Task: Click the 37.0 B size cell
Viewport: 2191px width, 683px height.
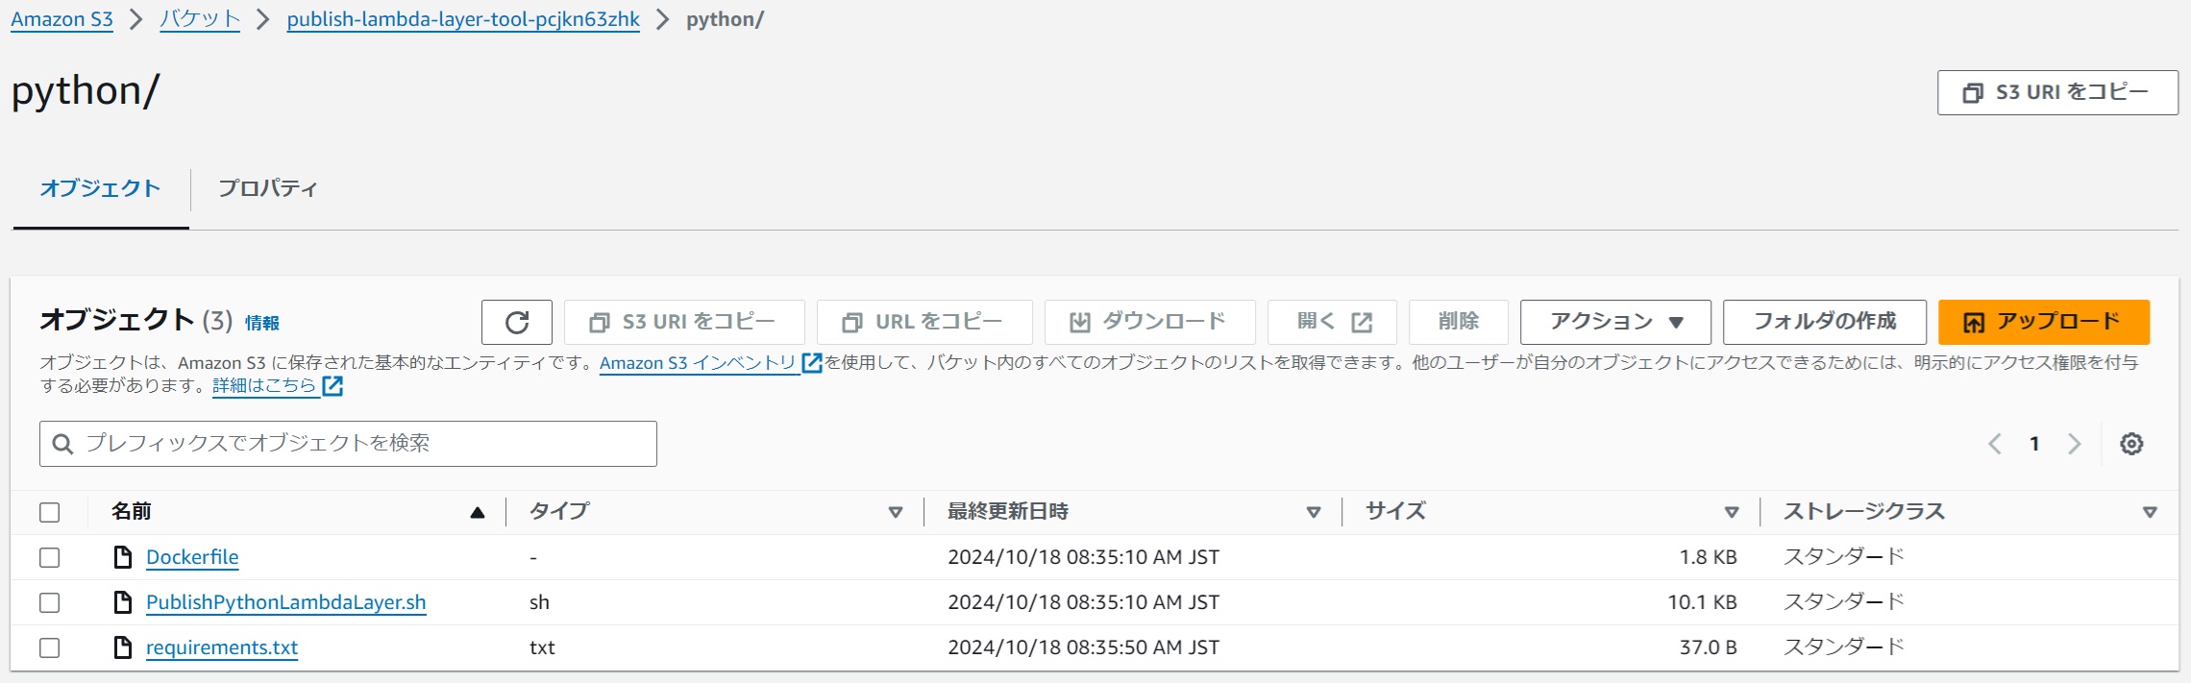Action: (1708, 647)
